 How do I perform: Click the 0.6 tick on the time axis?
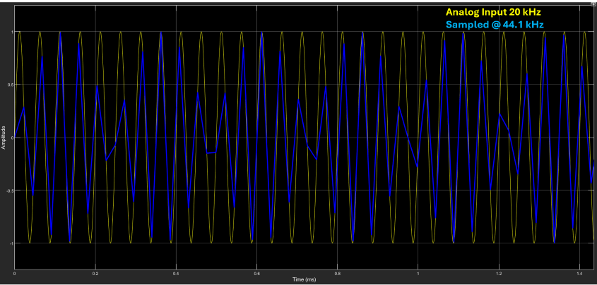tap(256, 273)
